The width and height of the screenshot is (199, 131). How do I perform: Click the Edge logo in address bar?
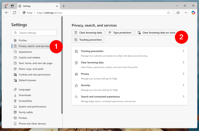coord(24,13)
